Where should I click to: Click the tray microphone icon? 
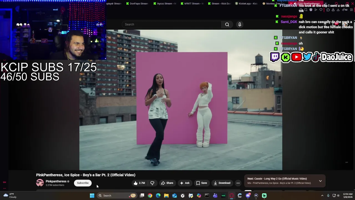pyautogui.click(x=328, y=196)
